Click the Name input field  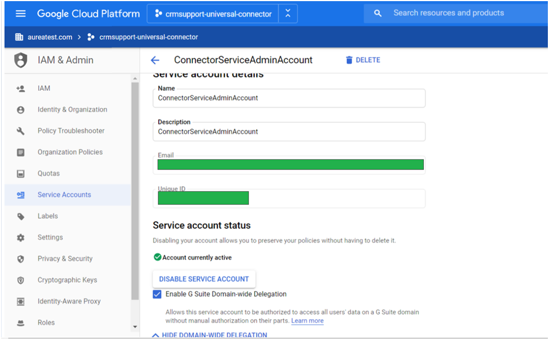(x=289, y=98)
